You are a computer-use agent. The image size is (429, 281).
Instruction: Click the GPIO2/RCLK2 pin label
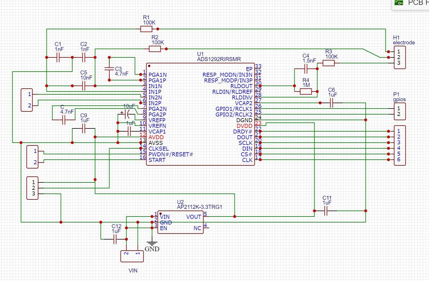[234, 115]
